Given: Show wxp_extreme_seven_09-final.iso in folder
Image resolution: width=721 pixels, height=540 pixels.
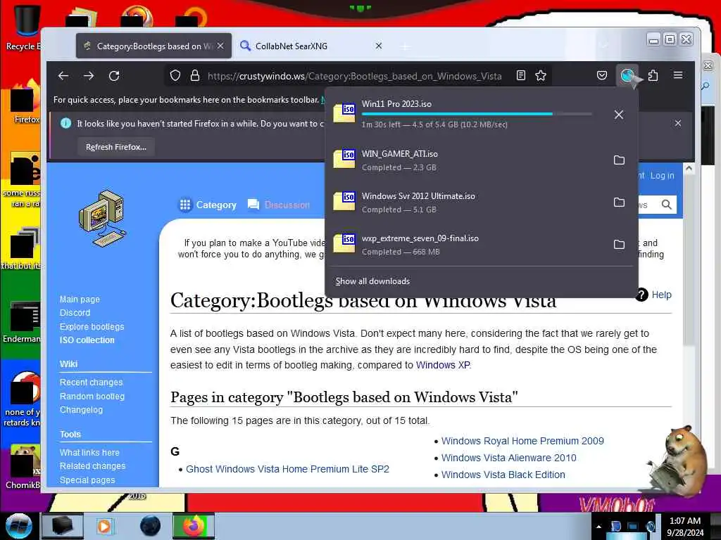Looking at the screenshot, I should coord(620,244).
